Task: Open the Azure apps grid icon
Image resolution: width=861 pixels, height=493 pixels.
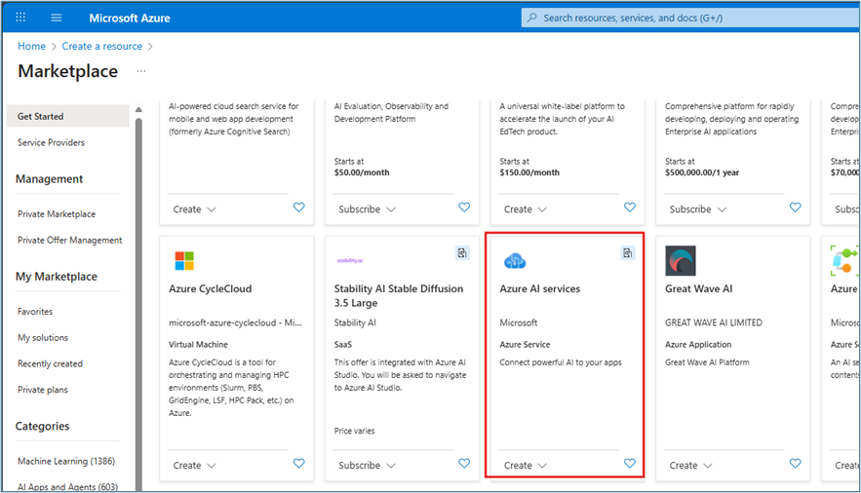Action: coord(20,17)
